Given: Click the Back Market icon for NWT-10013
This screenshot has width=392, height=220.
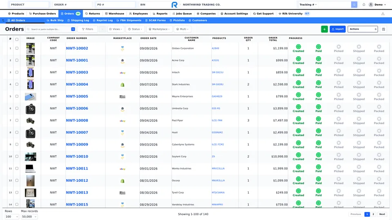Looking at the screenshot, I should point(122,193).
